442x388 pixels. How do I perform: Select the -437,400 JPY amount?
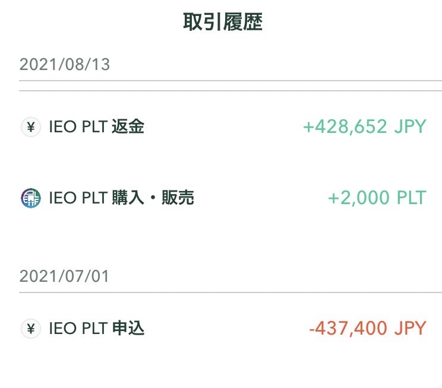tap(368, 328)
